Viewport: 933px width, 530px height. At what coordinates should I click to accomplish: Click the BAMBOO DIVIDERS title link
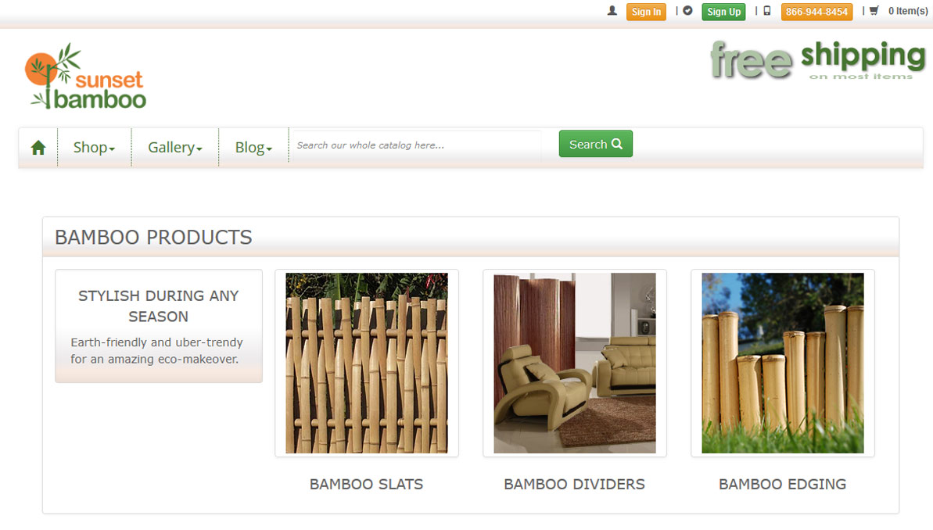coord(575,484)
